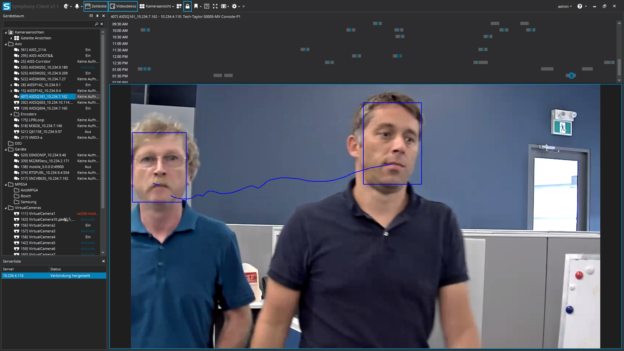Open the toolbar overflow arrow
The height and width of the screenshot is (351, 624).
coord(244,6)
